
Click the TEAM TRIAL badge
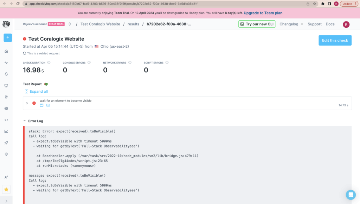[56, 24]
